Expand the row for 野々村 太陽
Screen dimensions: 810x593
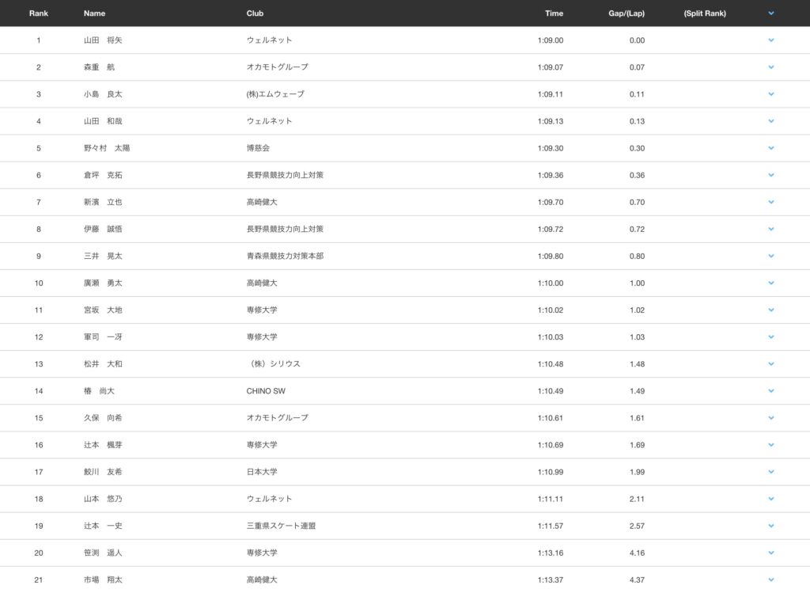770,148
